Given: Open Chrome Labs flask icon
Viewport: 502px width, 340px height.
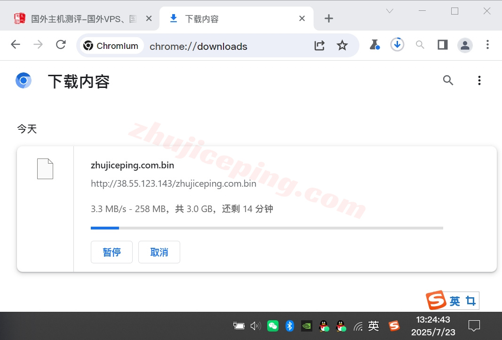Looking at the screenshot, I should click(375, 45).
